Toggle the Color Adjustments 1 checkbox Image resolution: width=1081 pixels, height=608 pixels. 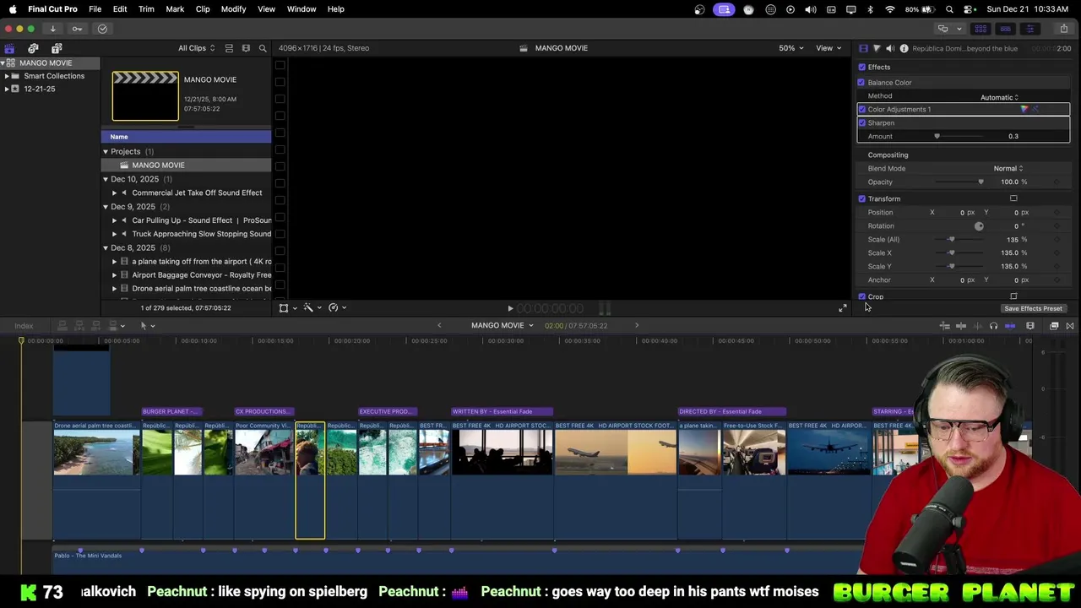click(862, 109)
